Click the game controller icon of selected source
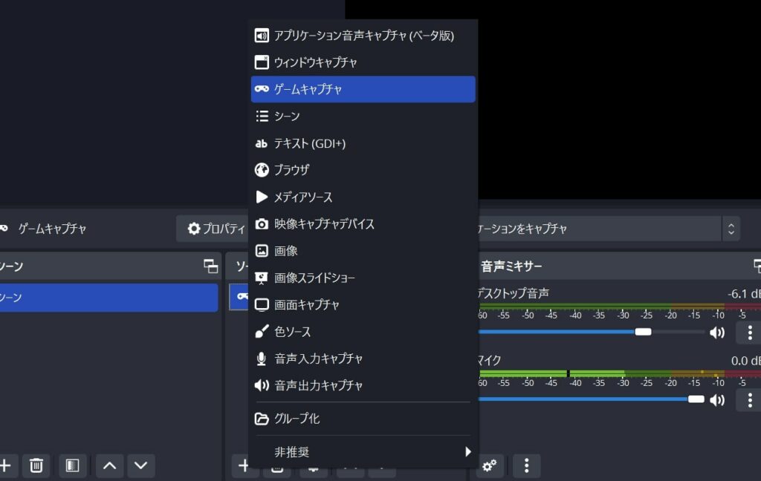 [242, 296]
